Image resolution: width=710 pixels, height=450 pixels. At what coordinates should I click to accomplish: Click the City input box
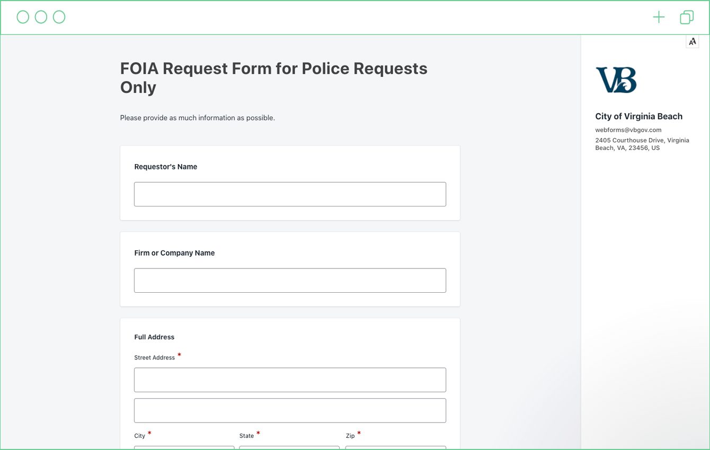tap(184, 448)
